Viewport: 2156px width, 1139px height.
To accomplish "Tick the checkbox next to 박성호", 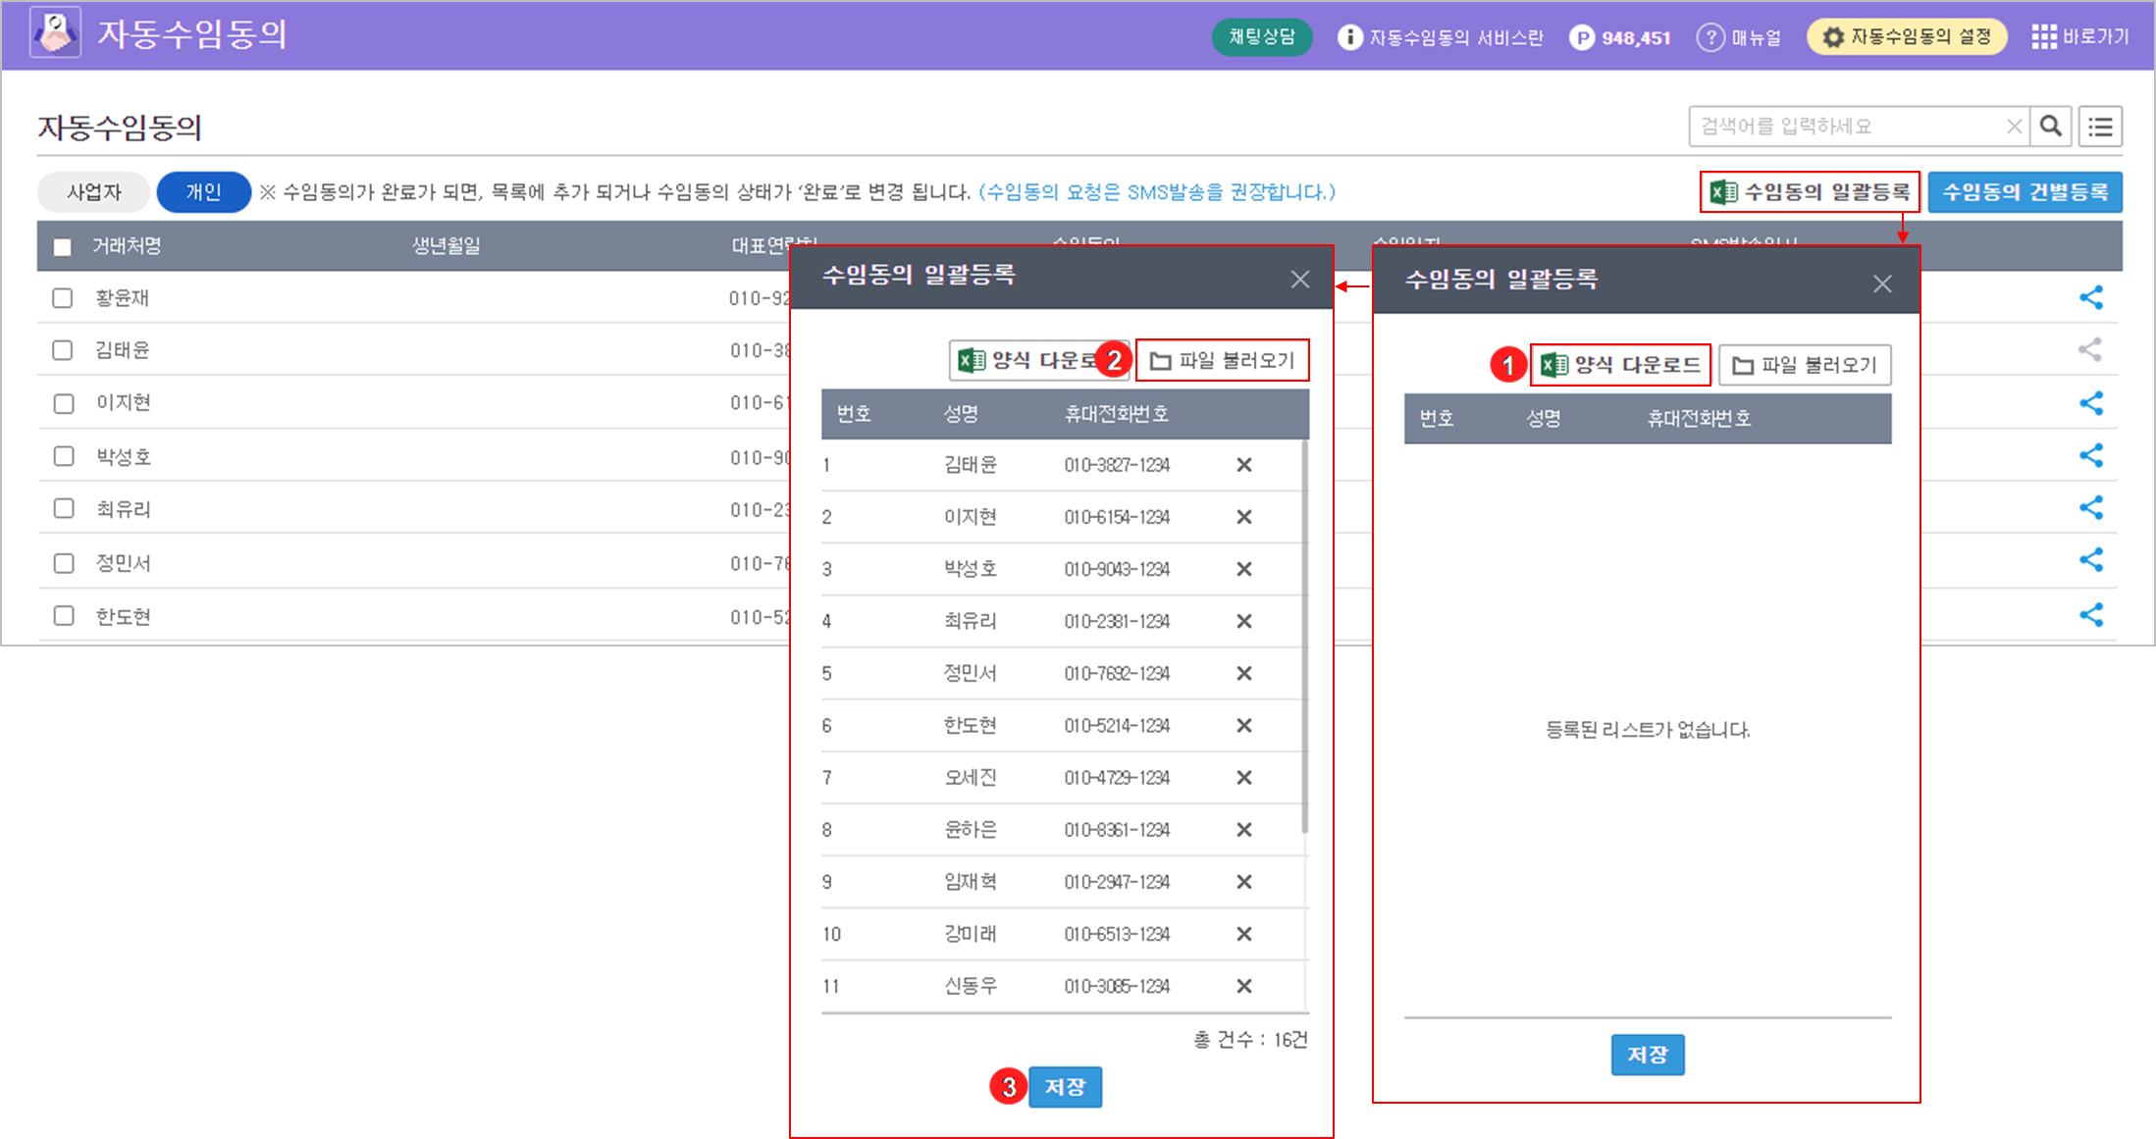I will pos(63,456).
